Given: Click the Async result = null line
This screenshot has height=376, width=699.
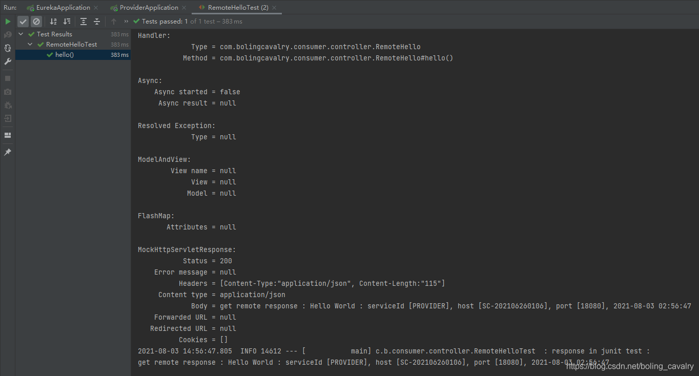Looking at the screenshot, I should [x=197, y=103].
